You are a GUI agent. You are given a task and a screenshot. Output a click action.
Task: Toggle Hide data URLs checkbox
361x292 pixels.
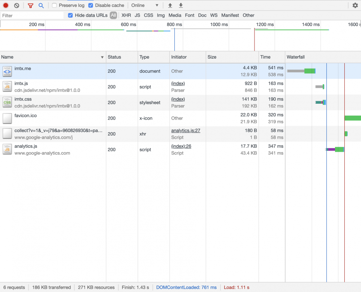pyautogui.click(x=70, y=15)
